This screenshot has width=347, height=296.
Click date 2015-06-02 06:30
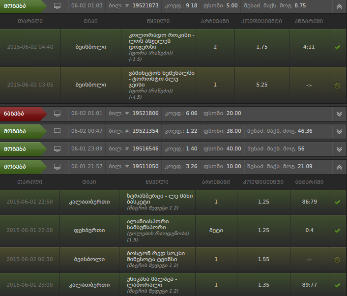pyautogui.click(x=29, y=259)
